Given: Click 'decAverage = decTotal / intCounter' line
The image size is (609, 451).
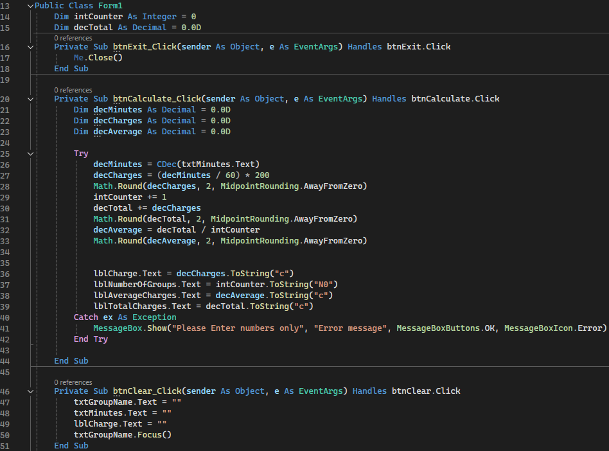Looking at the screenshot, I should coord(176,230).
